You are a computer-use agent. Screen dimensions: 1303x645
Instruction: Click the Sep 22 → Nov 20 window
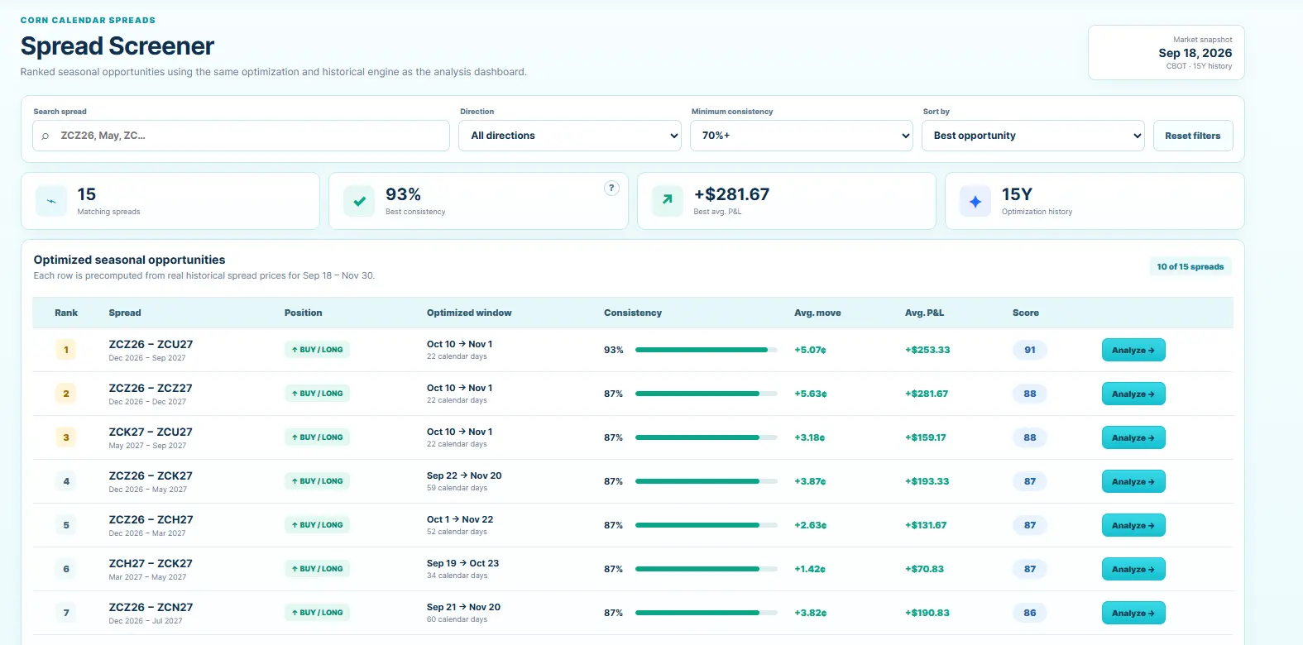coord(464,475)
